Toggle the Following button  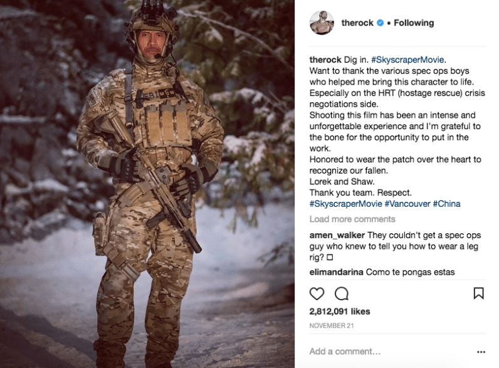(x=414, y=23)
